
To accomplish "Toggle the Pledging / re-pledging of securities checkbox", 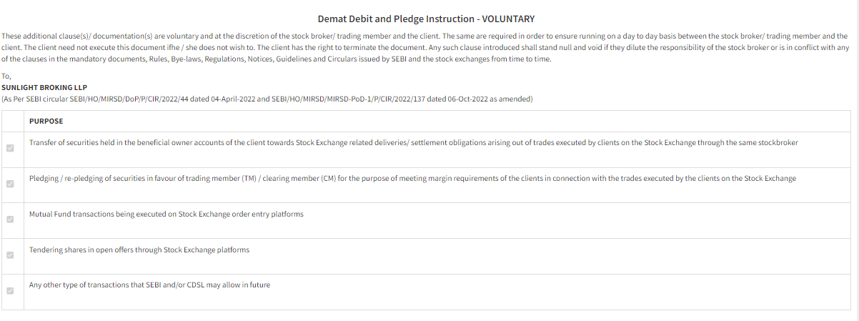I will pyautogui.click(x=10, y=184).
